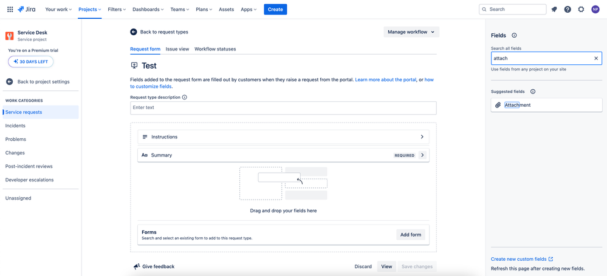The height and width of the screenshot is (276, 607).
Task: Click Back to project settings link
Action: 43,81
